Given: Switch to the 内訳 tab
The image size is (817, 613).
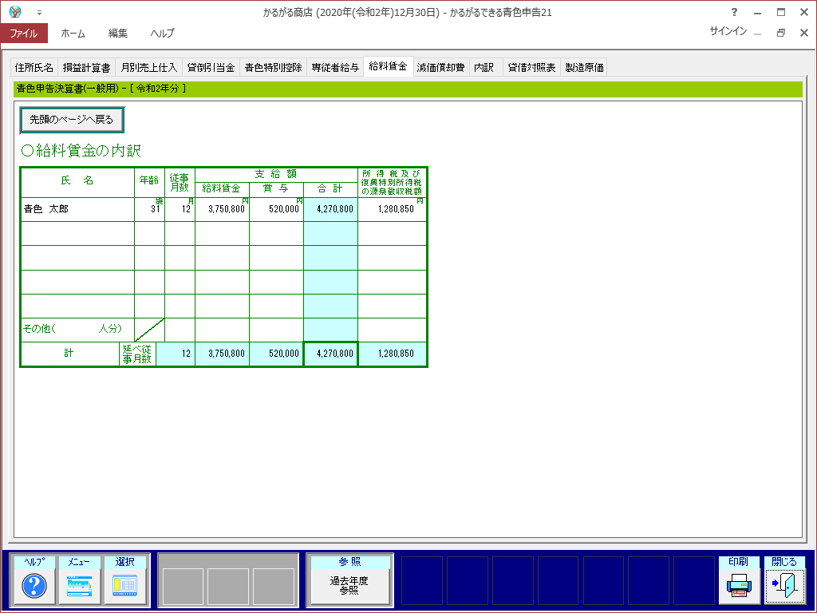Looking at the screenshot, I should pos(484,67).
